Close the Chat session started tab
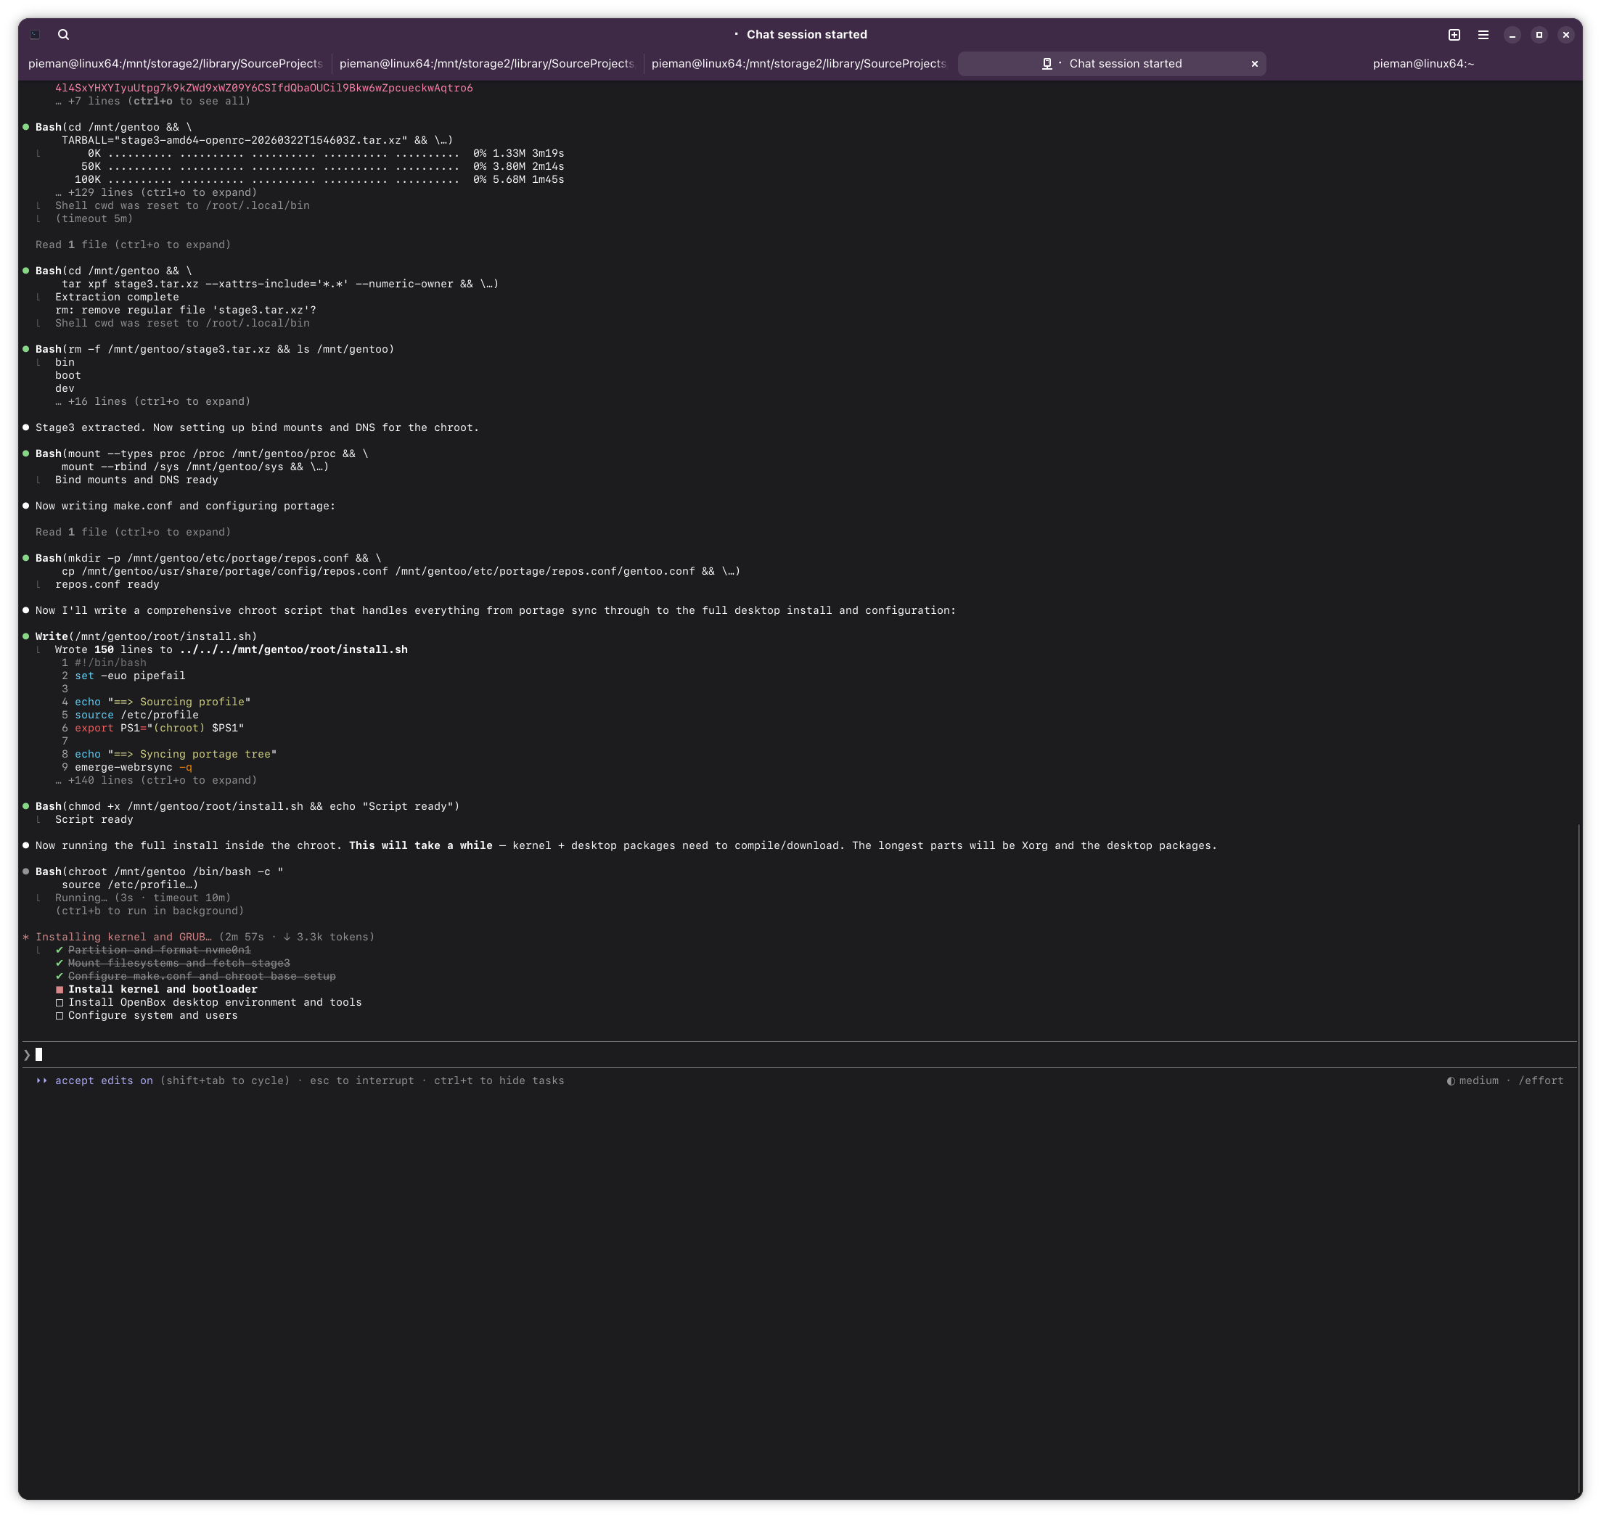The width and height of the screenshot is (1601, 1518). pos(1255,64)
